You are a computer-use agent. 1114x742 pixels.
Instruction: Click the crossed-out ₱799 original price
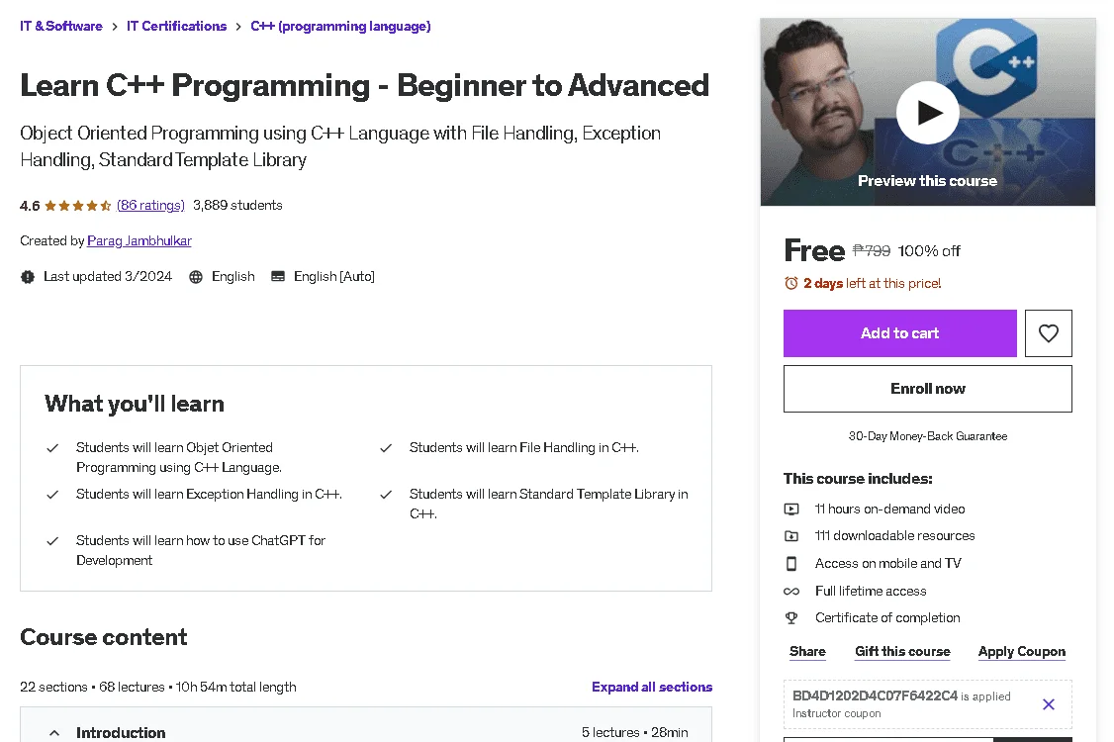[x=871, y=251]
